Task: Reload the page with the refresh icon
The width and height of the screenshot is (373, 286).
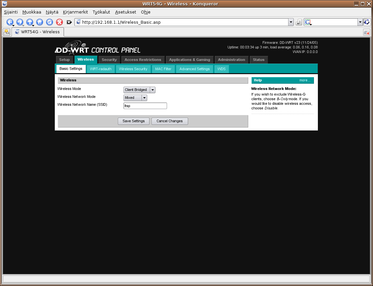Action: click(50, 22)
